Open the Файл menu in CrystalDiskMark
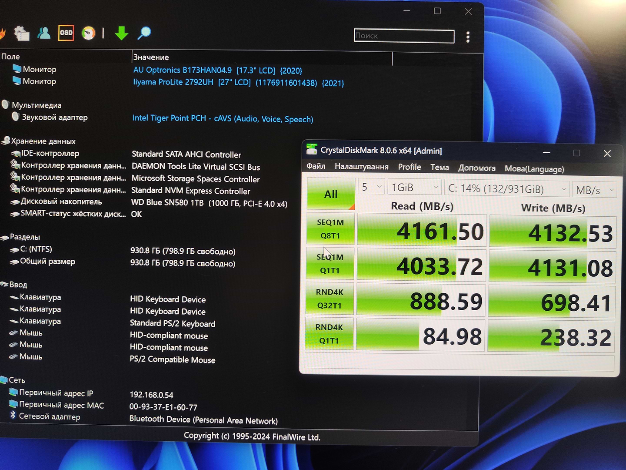Image resolution: width=626 pixels, height=470 pixels. pyautogui.click(x=316, y=166)
